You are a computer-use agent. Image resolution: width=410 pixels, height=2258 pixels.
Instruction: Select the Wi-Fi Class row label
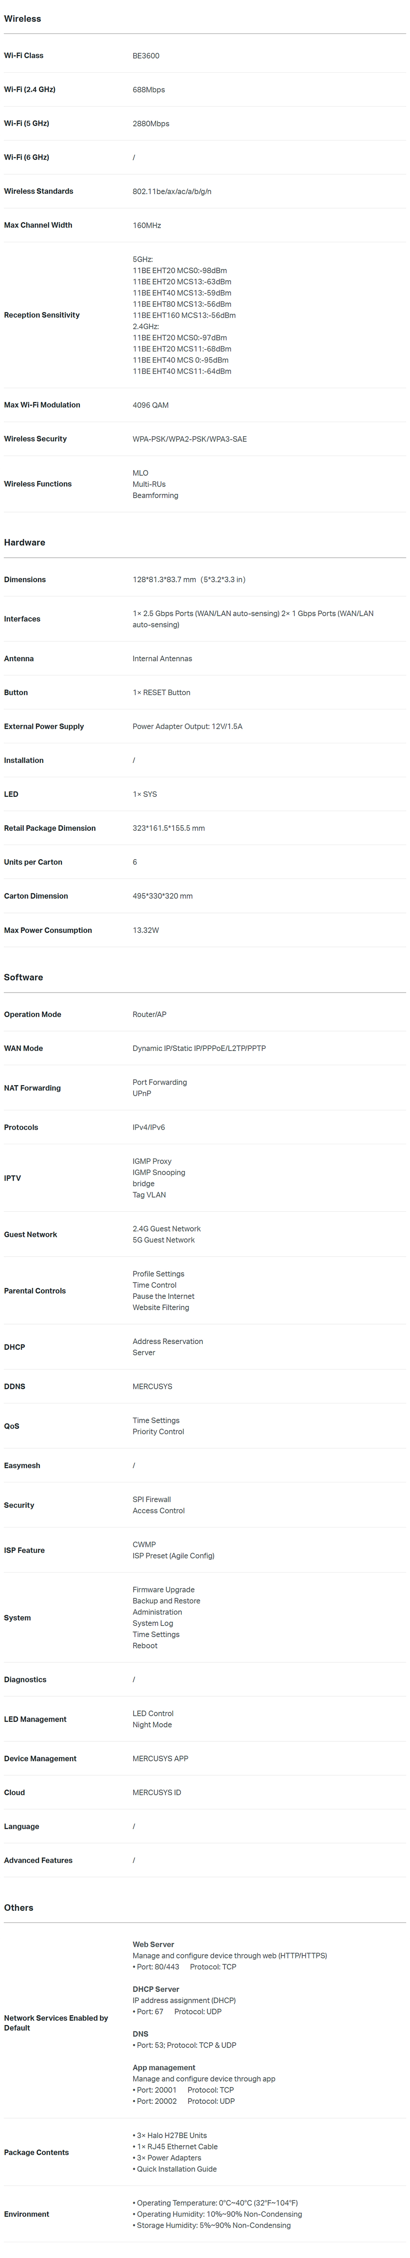[x=24, y=55]
